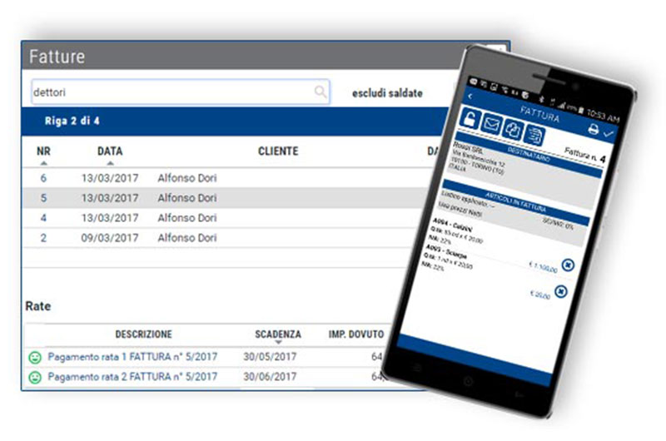This screenshot has height=441, width=666.
Task: Tap the checkmark confirm icon on phone
Action: coord(609,134)
